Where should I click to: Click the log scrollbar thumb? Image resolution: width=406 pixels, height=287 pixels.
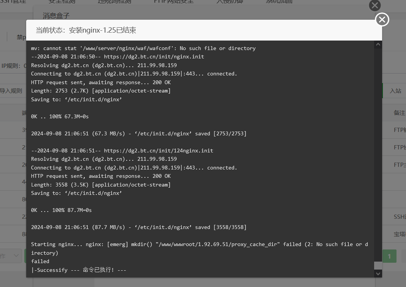click(x=378, y=265)
